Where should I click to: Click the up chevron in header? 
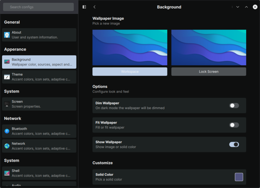[246, 7]
